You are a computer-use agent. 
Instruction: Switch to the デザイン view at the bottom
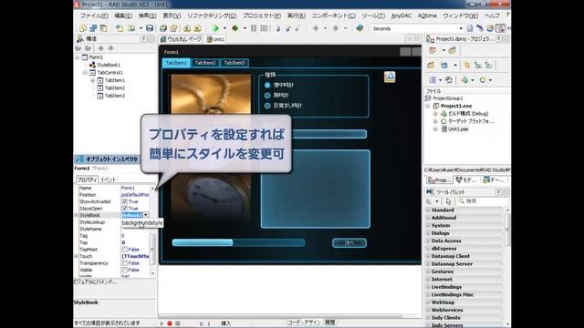tap(312, 323)
